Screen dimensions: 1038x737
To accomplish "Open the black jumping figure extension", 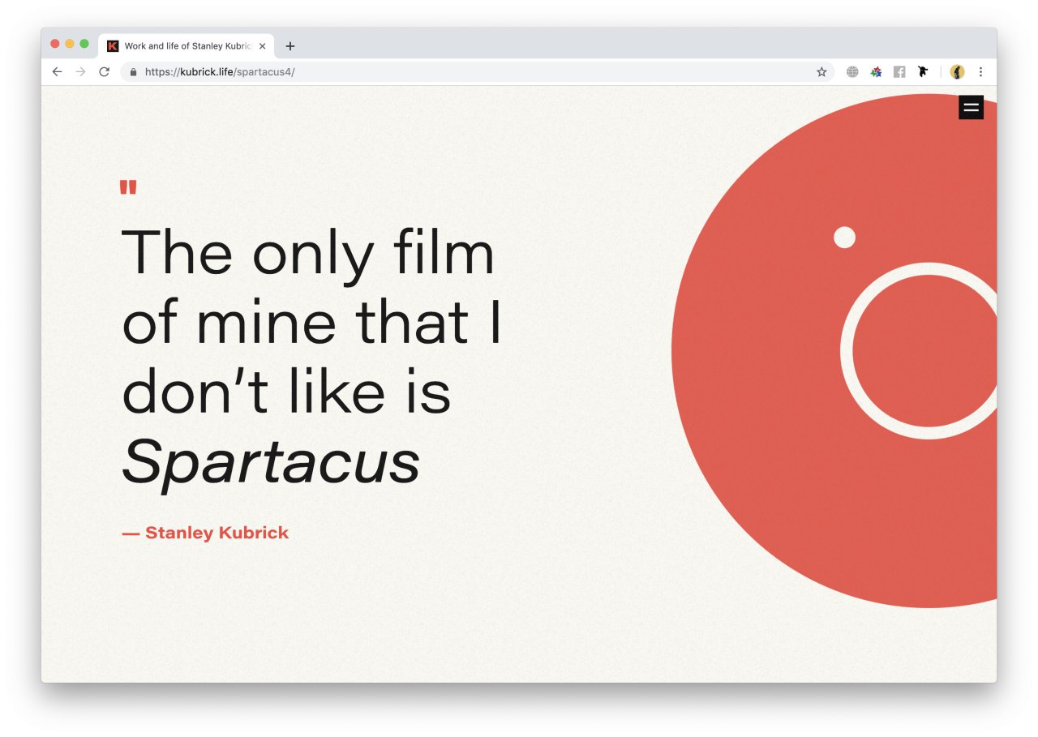I will (923, 71).
